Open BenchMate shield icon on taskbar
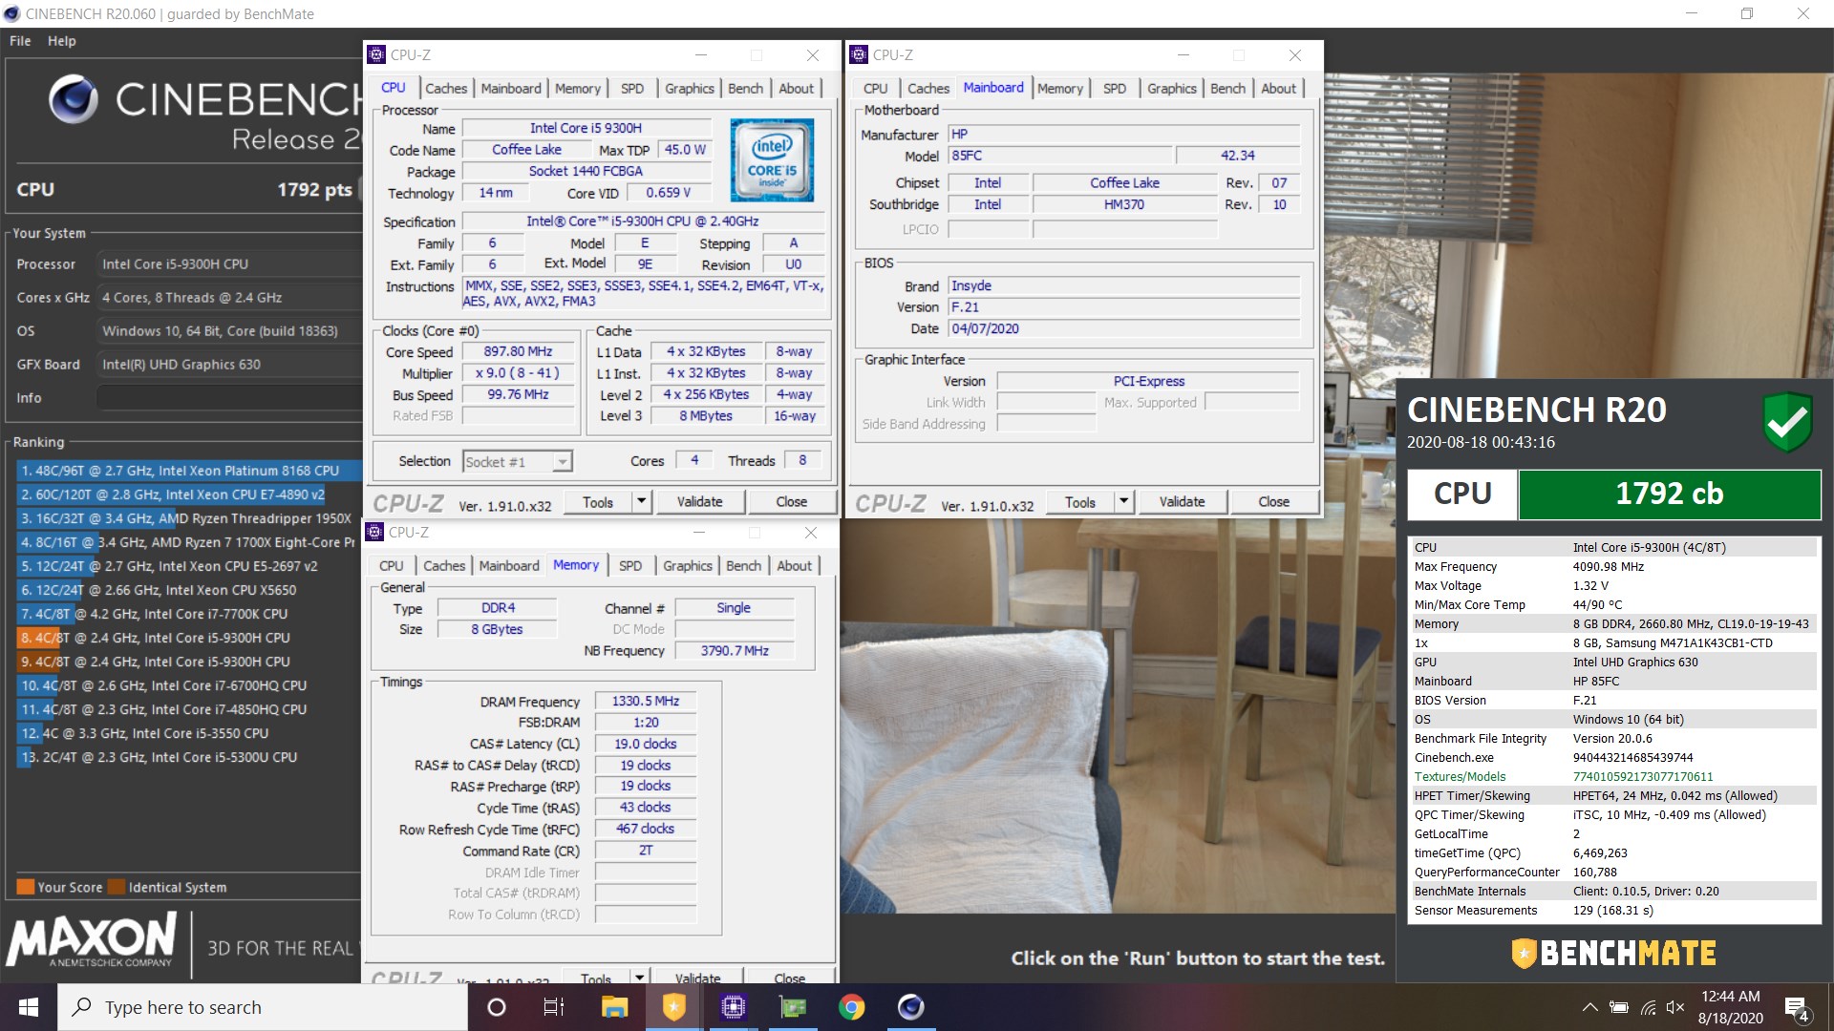The image size is (1834, 1031). (x=674, y=1007)
